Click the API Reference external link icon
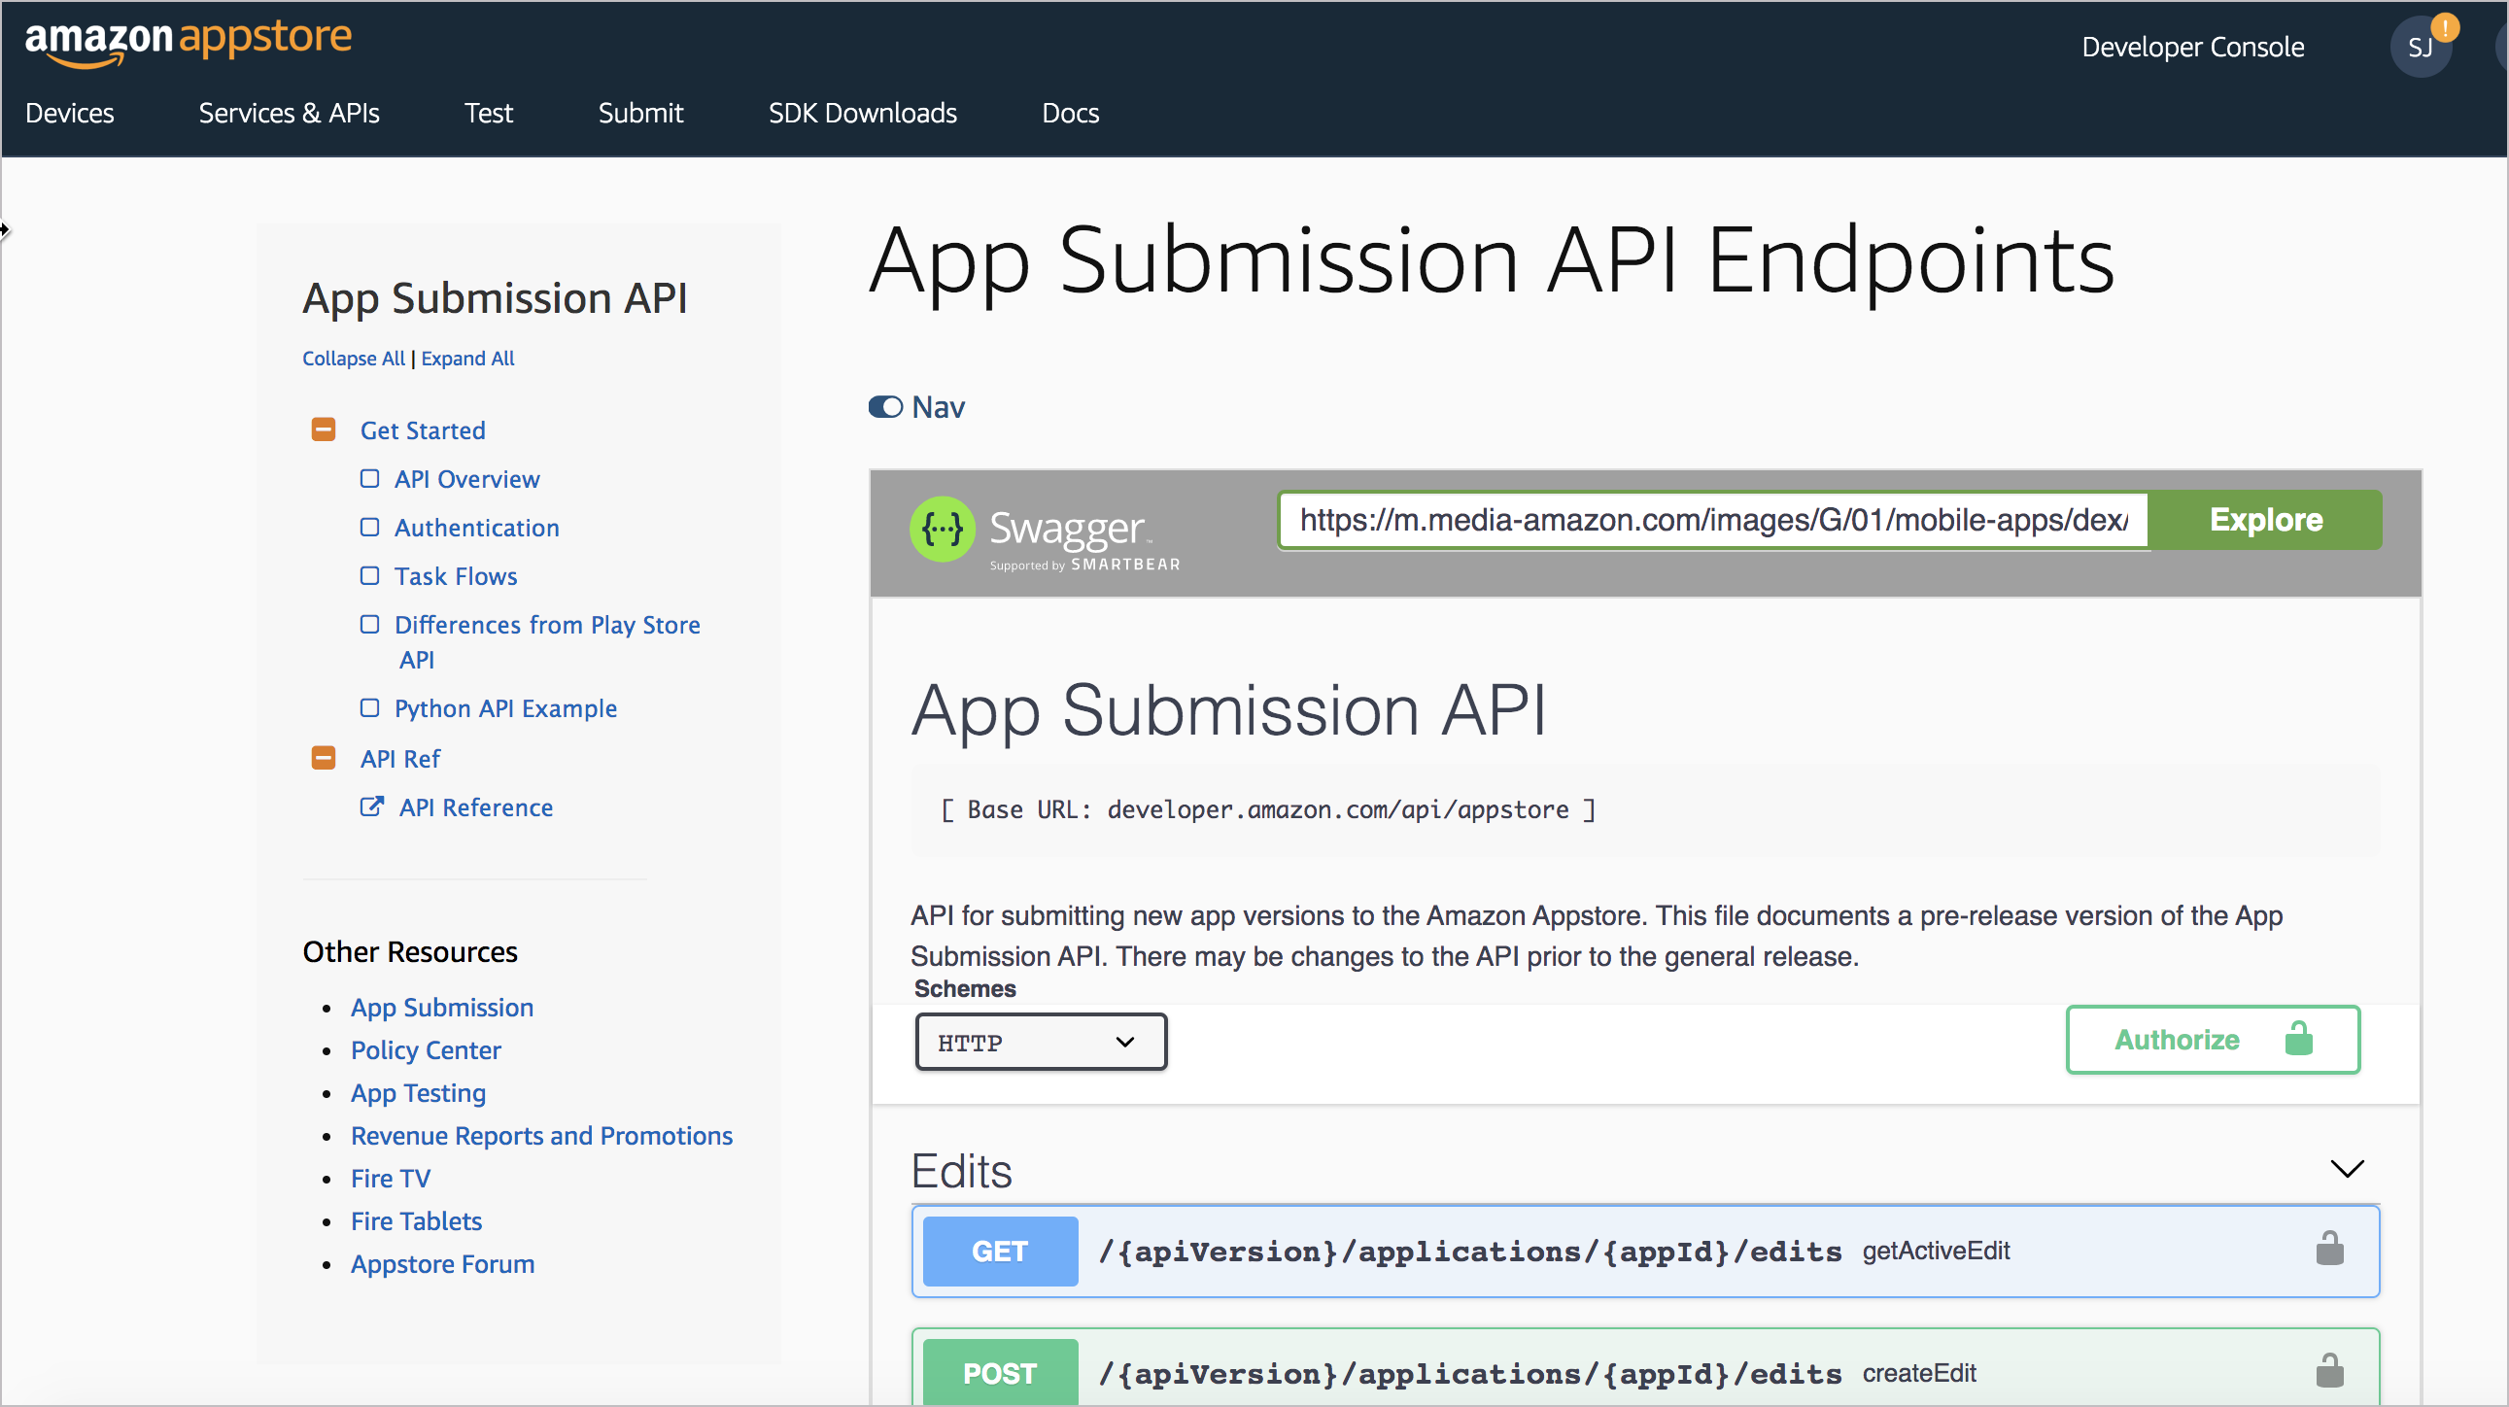Viewport: 2509px width, 1407px height. coord(370,806)
